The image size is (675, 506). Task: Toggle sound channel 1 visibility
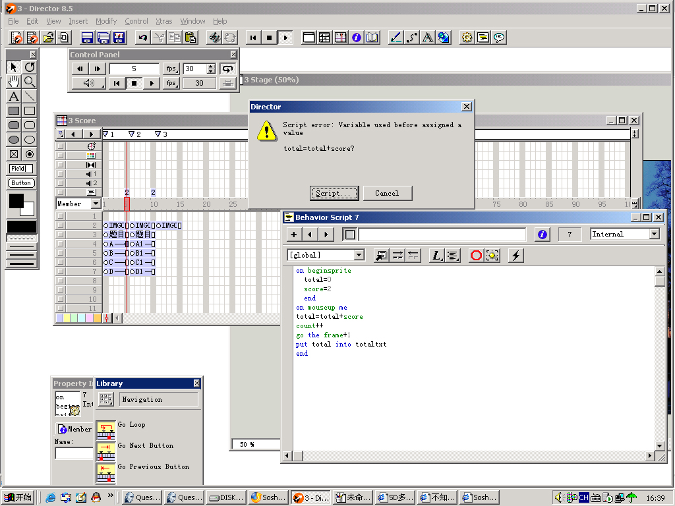point(61,174)
